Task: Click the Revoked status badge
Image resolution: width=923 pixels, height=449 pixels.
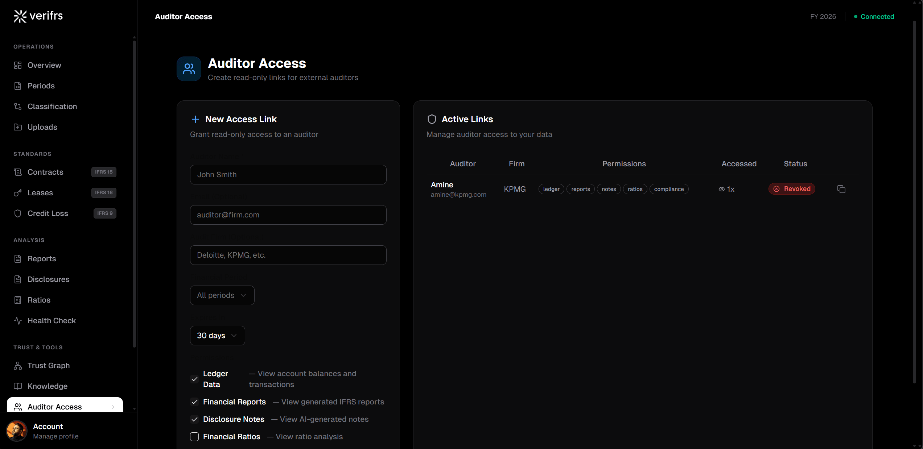Action: 792,188
